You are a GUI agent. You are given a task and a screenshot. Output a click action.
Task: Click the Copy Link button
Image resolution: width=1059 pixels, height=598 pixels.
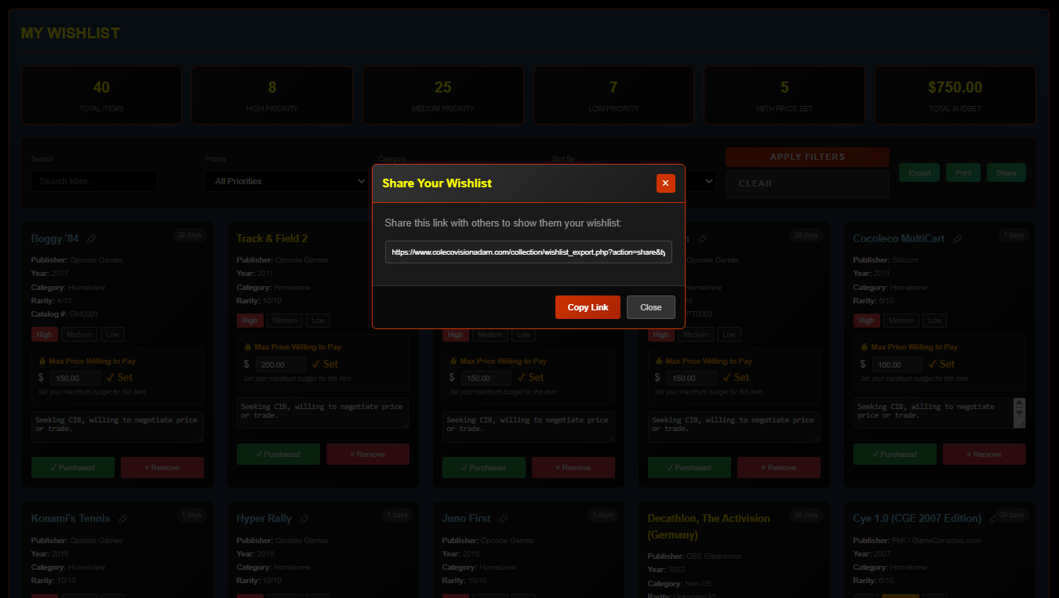tap(588, 307)
